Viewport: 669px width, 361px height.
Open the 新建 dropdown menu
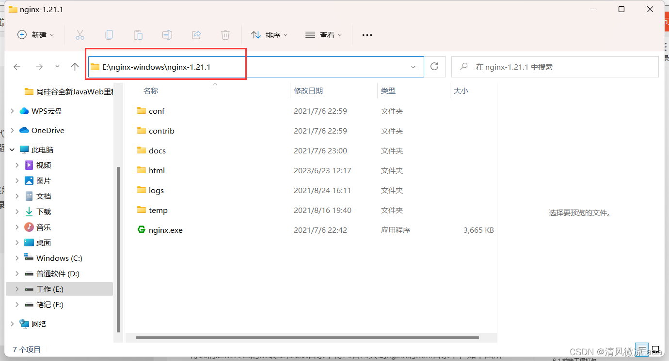(x=36, y=35)
